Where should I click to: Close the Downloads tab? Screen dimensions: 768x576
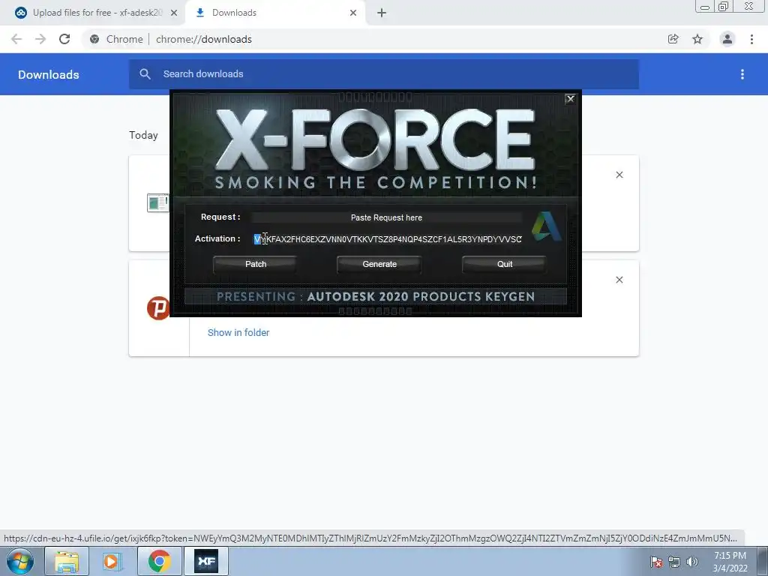click(353, 13)
